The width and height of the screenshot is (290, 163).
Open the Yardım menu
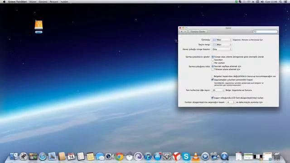coord(64,2)
